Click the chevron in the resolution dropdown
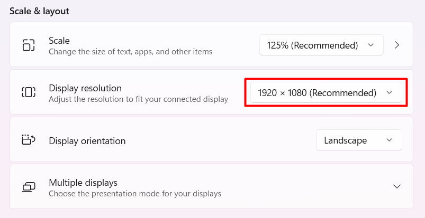 (390, 93)
